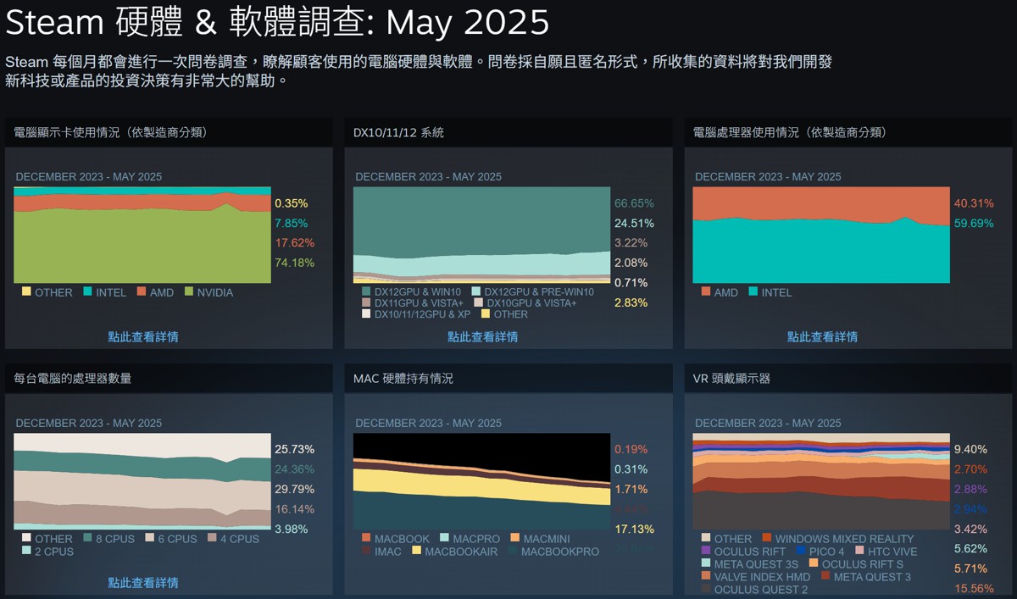Click the PICO 4 legend swatch
The width and height of the screenshot is (1017, 599).
802,552
